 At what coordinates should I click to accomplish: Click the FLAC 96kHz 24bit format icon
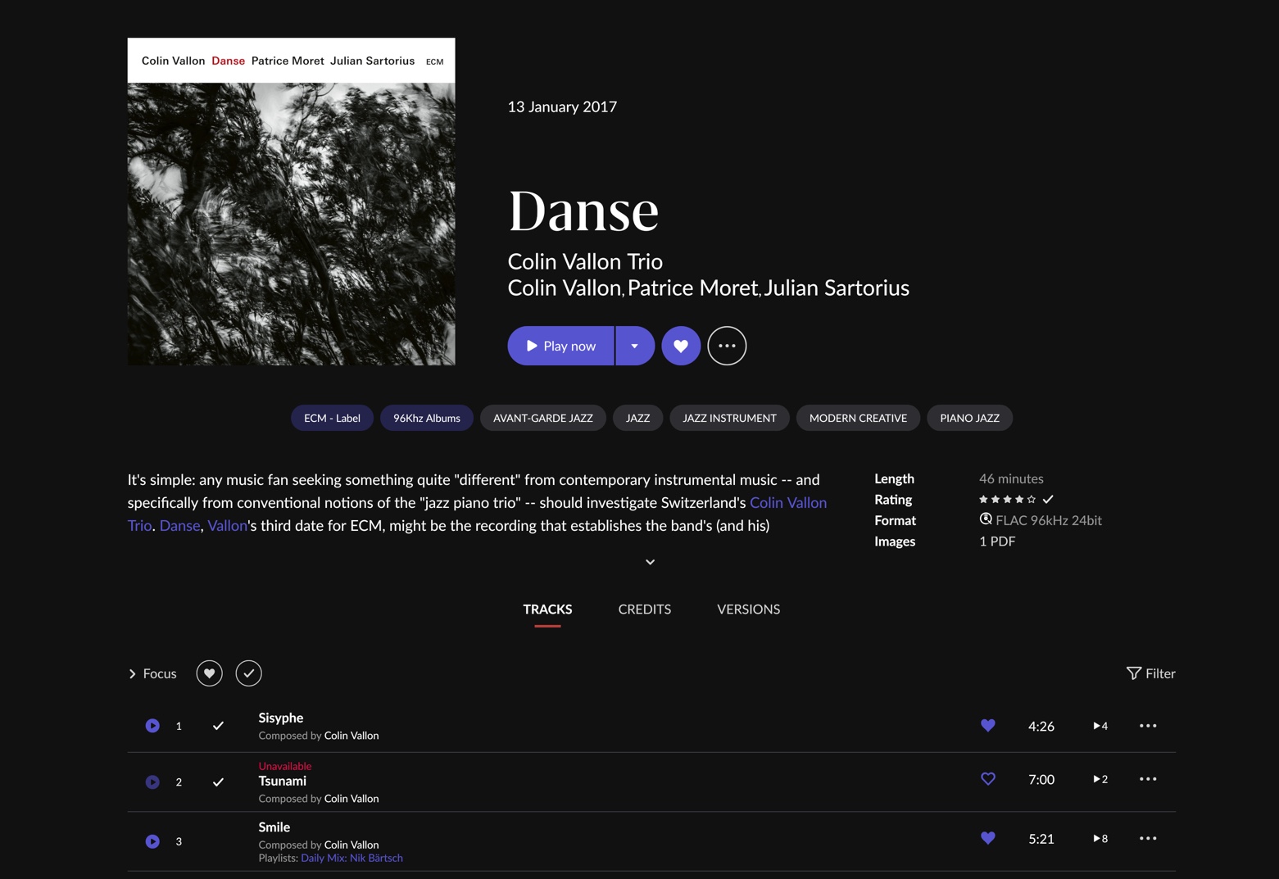point(986,519)
